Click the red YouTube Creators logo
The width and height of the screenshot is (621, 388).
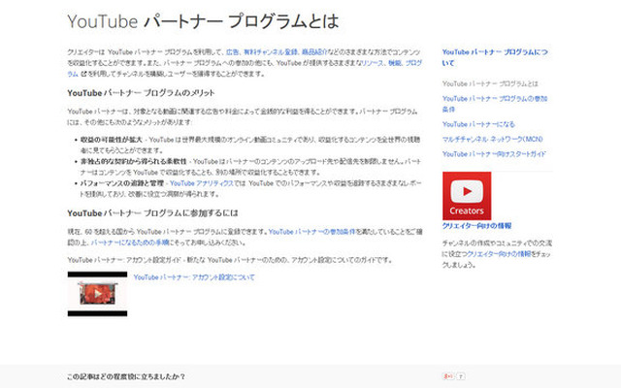pyautogui.click(x=467, y=196)
